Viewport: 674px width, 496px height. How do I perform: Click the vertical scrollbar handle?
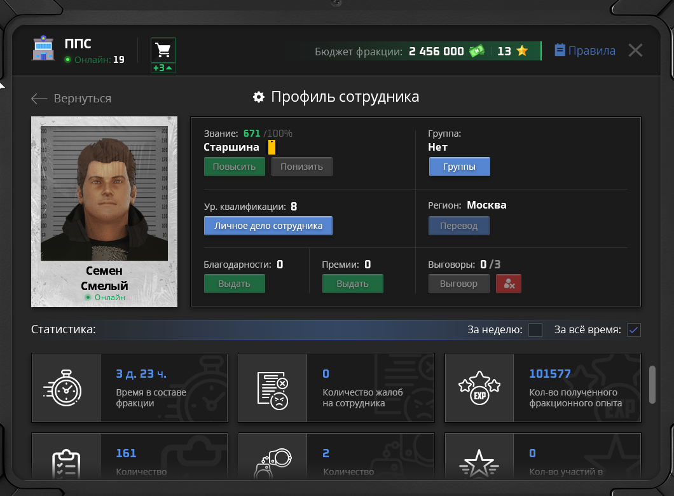tap(652, 384)
